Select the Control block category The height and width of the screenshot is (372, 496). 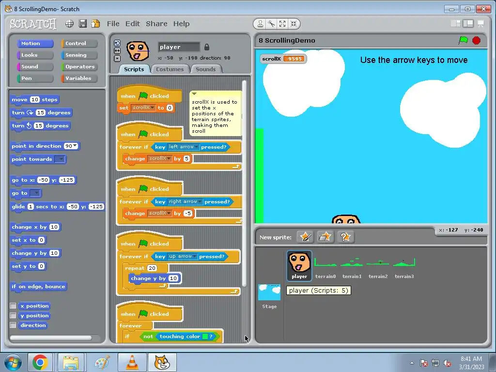click(79, 43)
